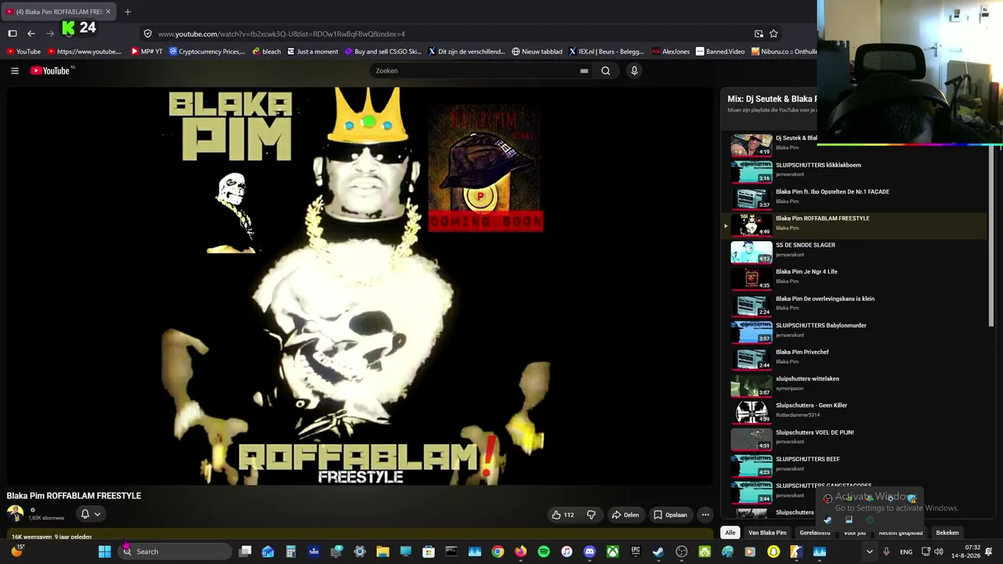Open Google Chrome from the taskbar
Viewport: 1003px width, 564px height.
coord(498,551)
